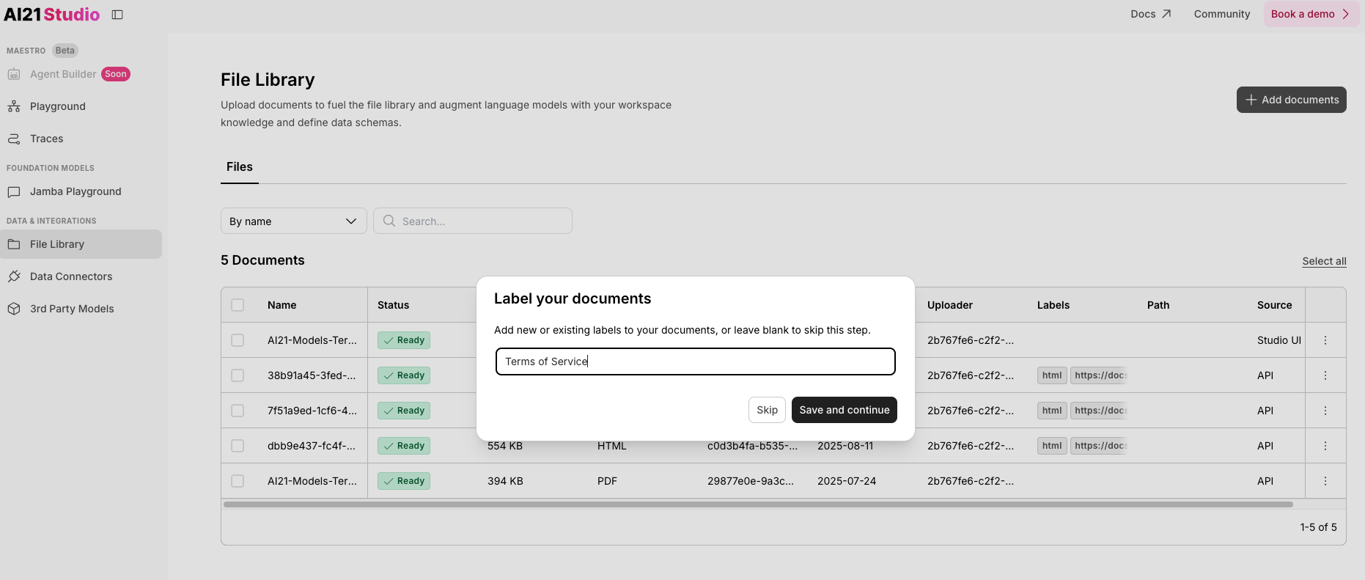Click the Maestro Beta badge
The width and height of the screenshot is (1365, 580).
pyautogui.click(x=65, y=51)
